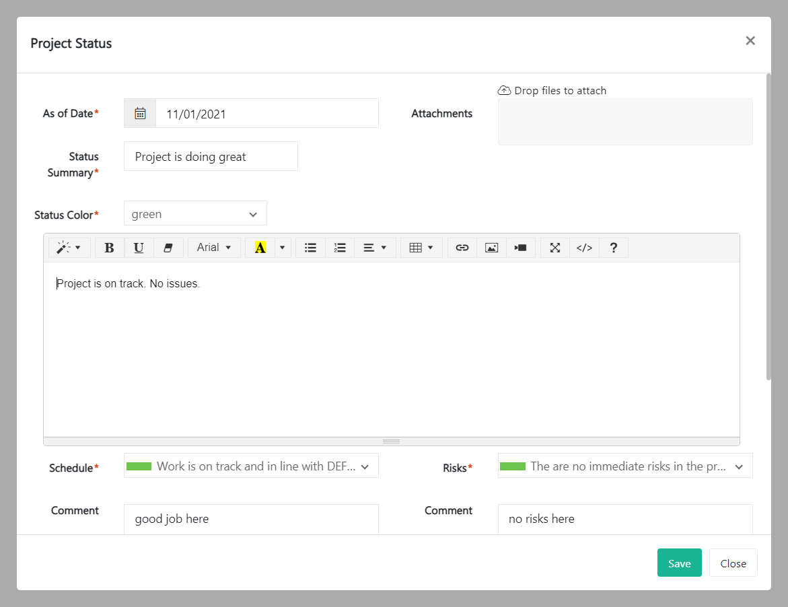Open the Status Color dropdown

(x=194, y=213)
